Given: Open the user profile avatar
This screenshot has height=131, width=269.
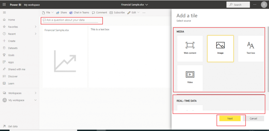Looking at the screenshot, I should coord(264,5).
